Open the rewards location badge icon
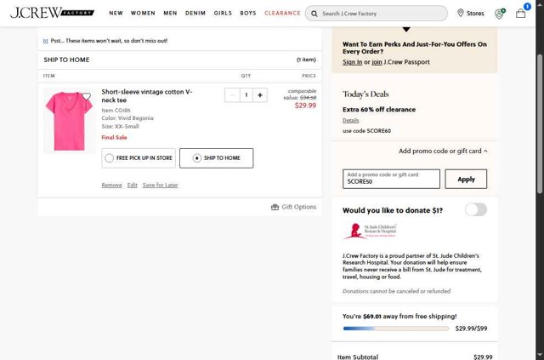544x360 pixels. (500, 14)
